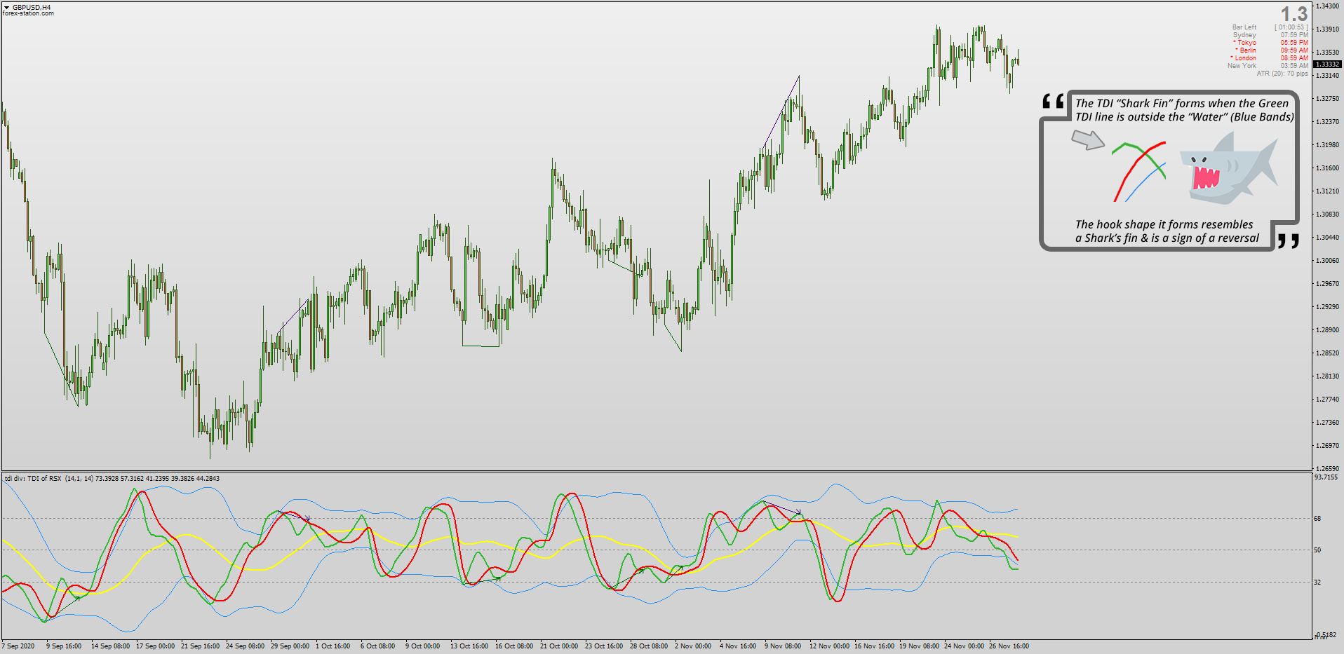Click the shark illustration in the info box

tap(1228, 168)
